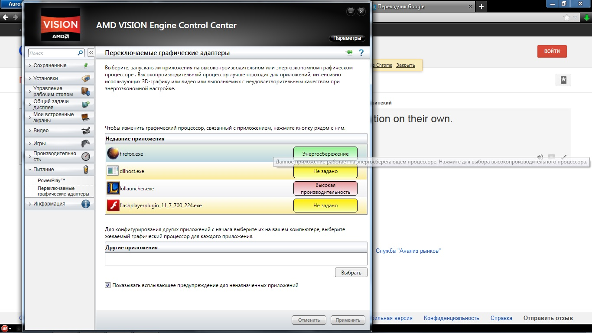The width and height of the screenshot is (592, 333).
Task: Close the Переводчик Google tab
Action: click(x=471, y=7)
